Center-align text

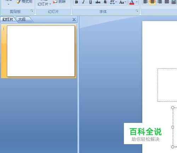(x=152, y=2)
